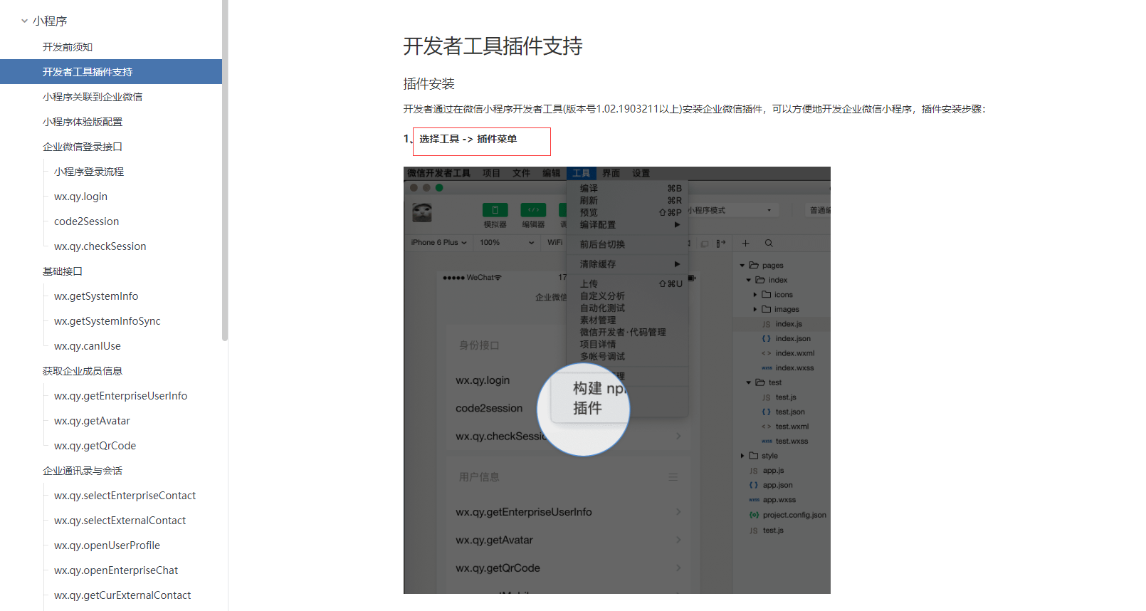View 小程序登录流程 documentation

click(x=89, y=172)
